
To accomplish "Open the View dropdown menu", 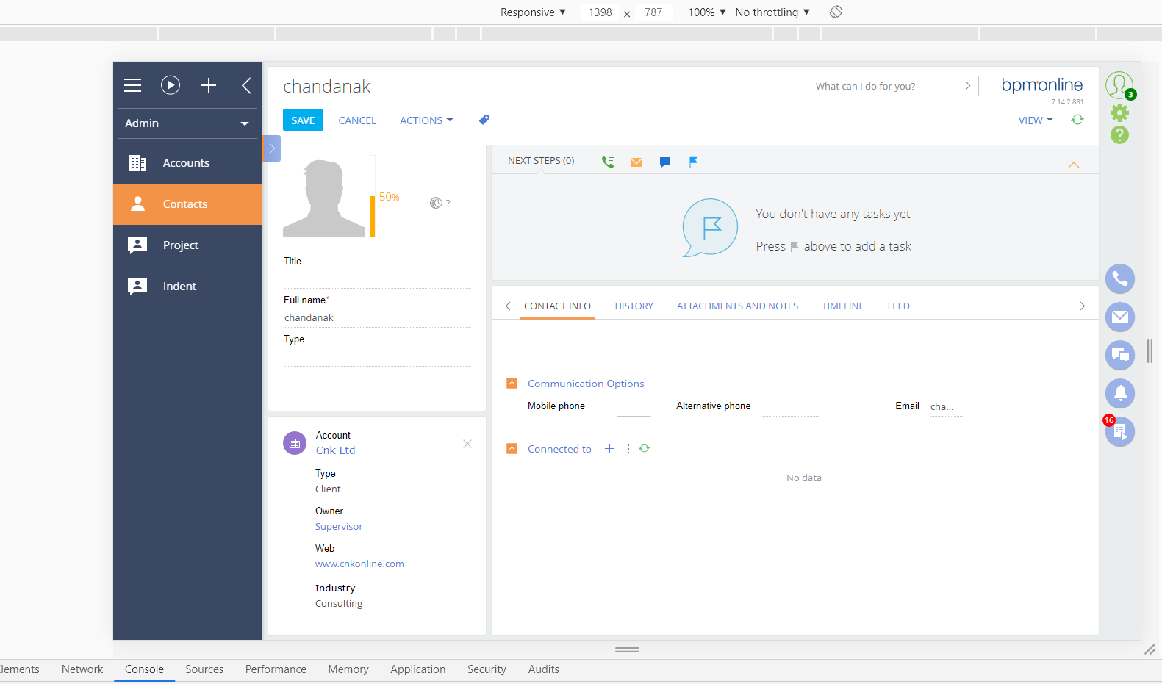I will pos(1036,120).
